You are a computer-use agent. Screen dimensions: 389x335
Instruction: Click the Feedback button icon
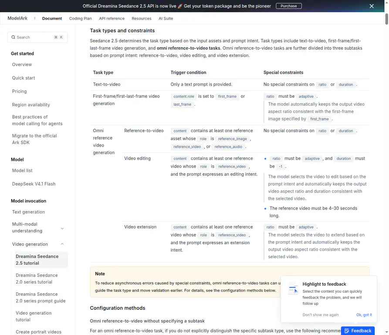[347, 331]
